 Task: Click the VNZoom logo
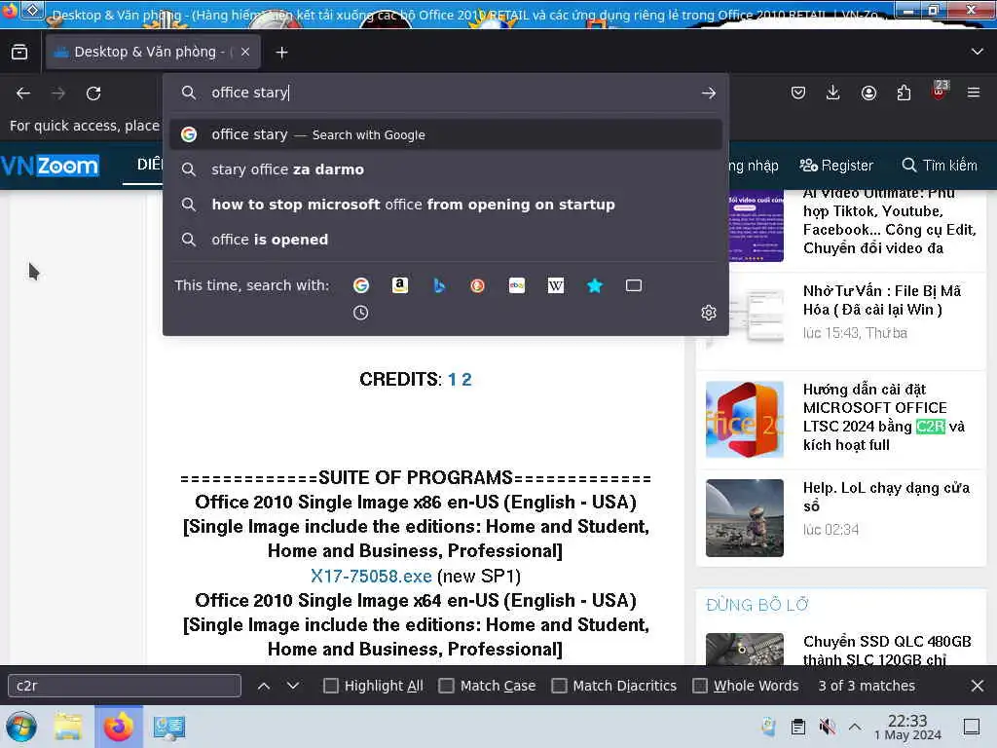(51, 166)
